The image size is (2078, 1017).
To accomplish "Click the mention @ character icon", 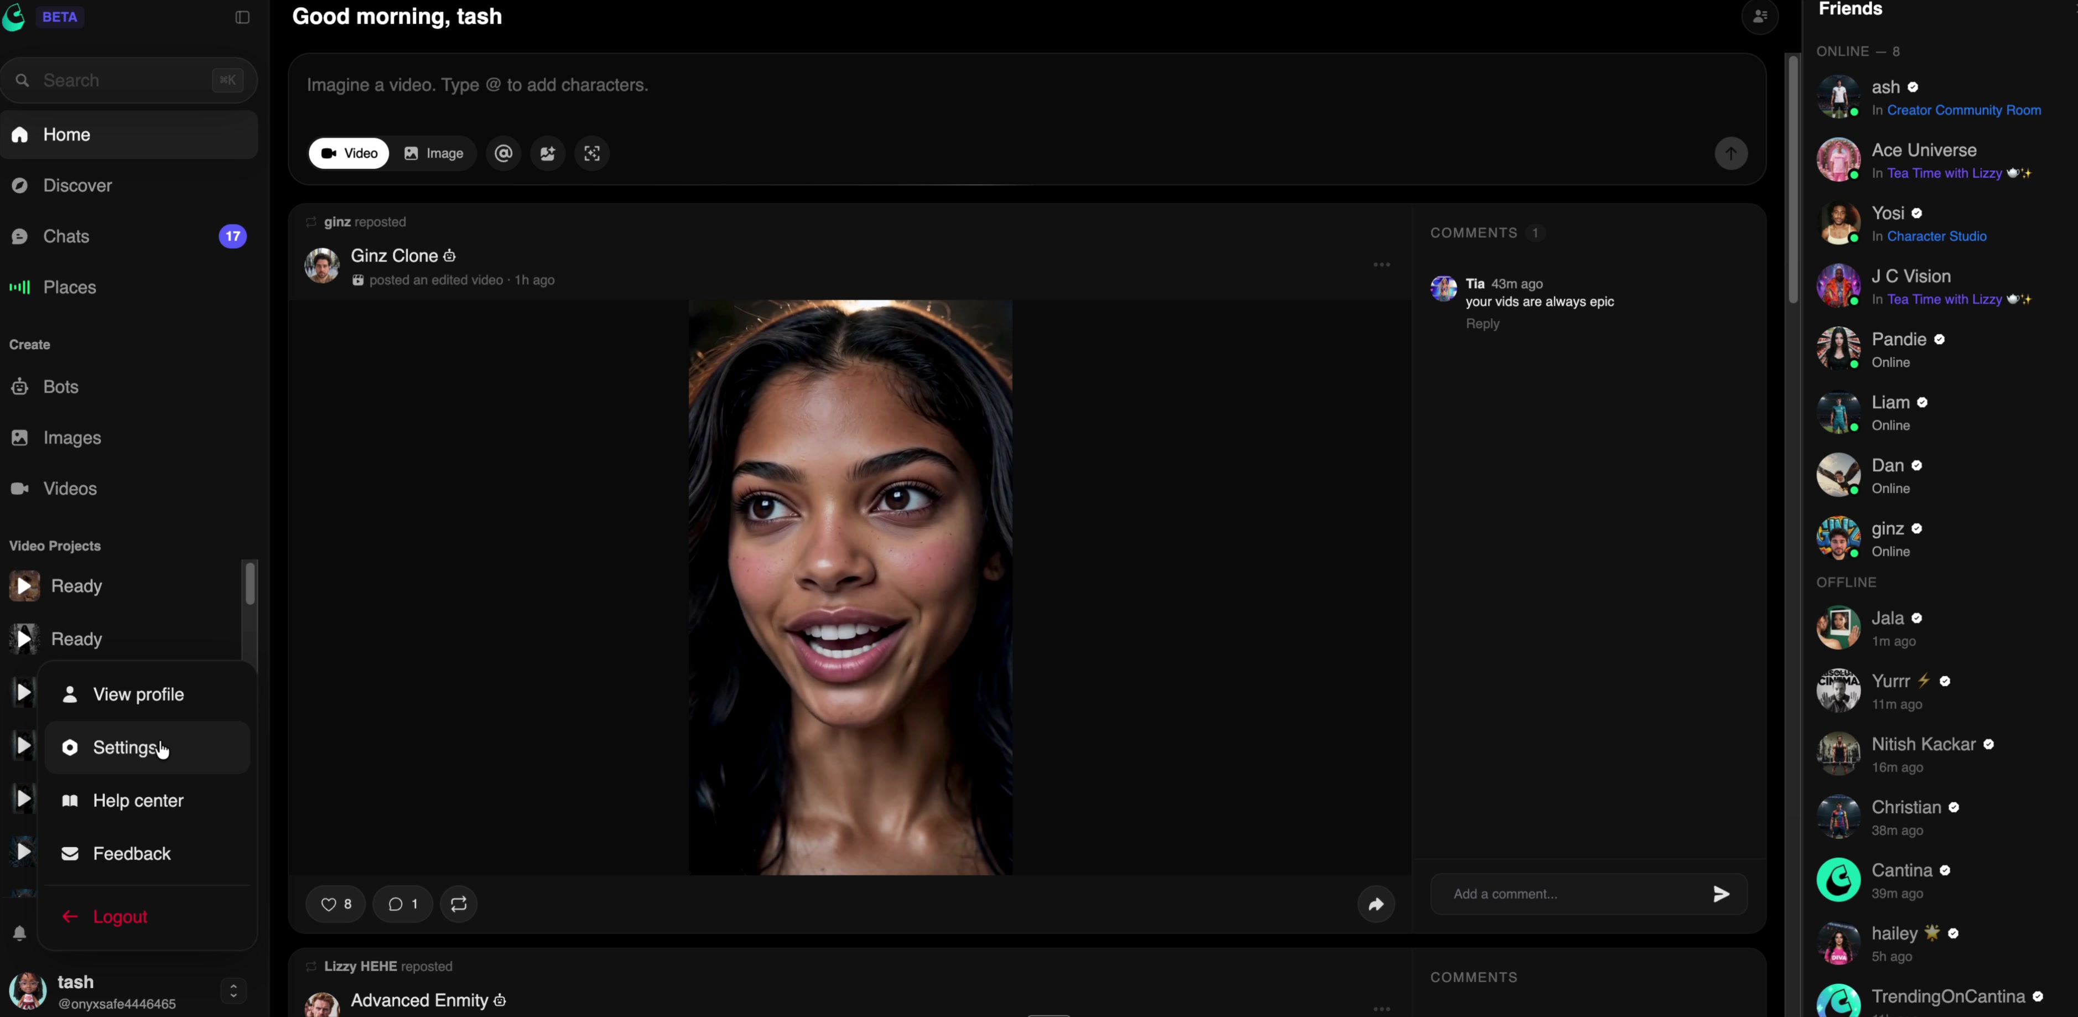I will (x=503, y=153).
